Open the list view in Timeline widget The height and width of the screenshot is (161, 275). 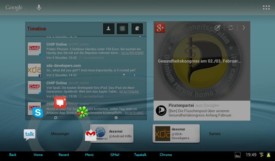pyautogui.click(x=122, y=28)
